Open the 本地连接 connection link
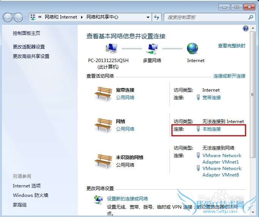Image resolution: width=259 pixels, height=217 pixels. (x=212, y=129)
